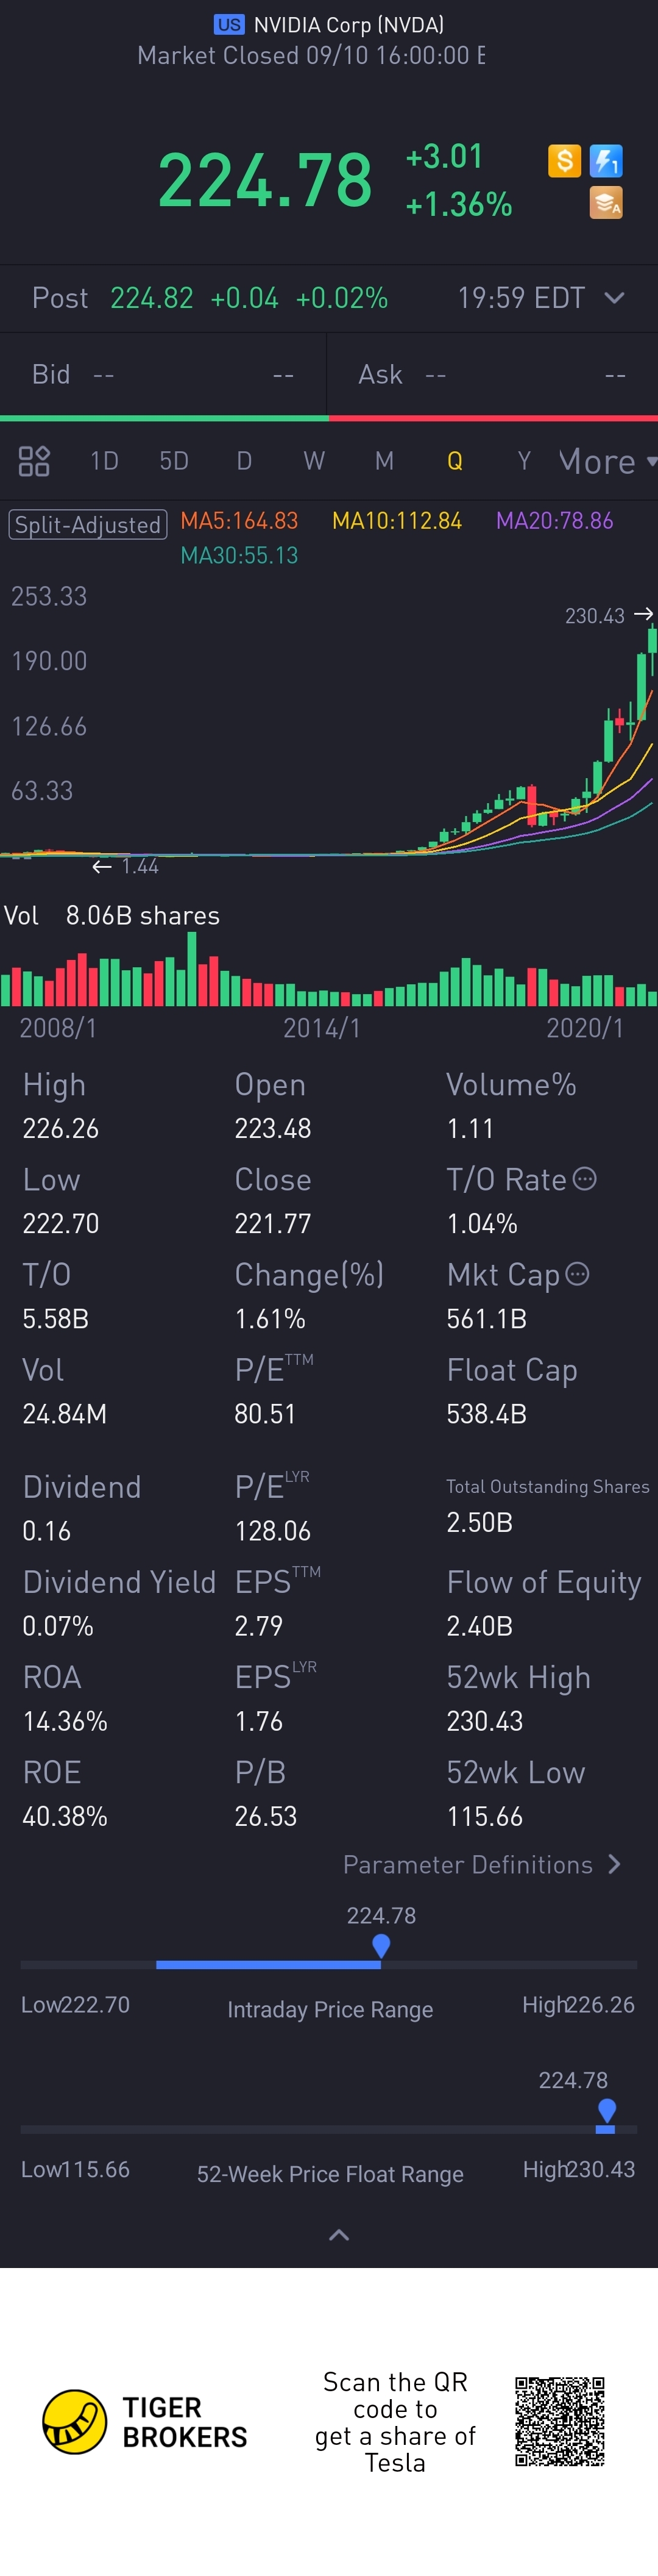This screenshot has width=658, height=2576.
Task: Select the W weekly chart tab
Action: 314,461
